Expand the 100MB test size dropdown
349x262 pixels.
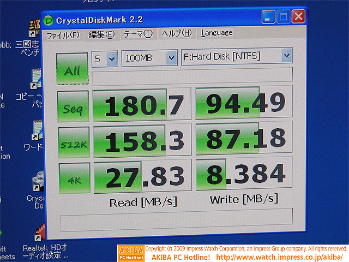click(149, 57)
